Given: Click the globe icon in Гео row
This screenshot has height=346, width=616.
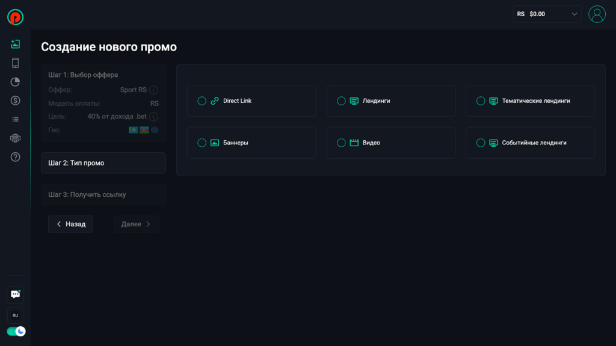Looking at the screenshot, I should point(155,130).
